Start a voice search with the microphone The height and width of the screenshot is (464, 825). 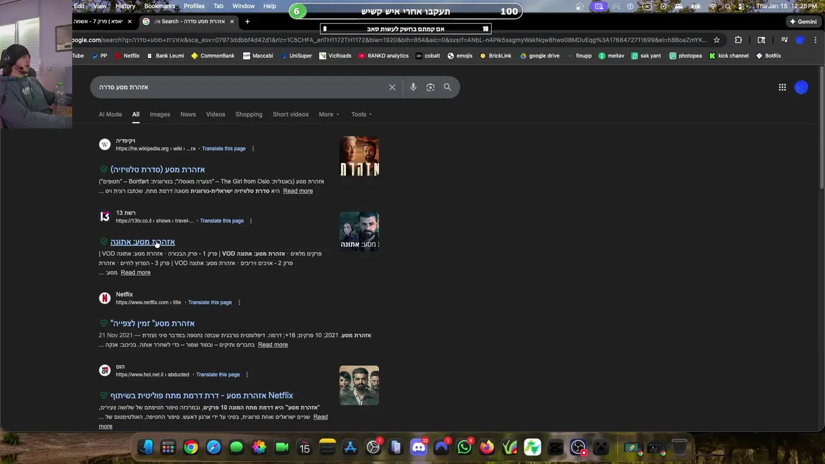[413, 87]
